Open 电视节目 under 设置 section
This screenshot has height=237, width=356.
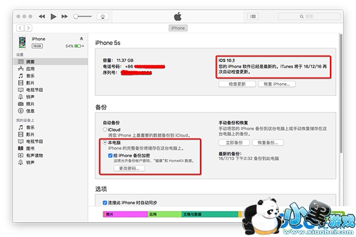50,90
